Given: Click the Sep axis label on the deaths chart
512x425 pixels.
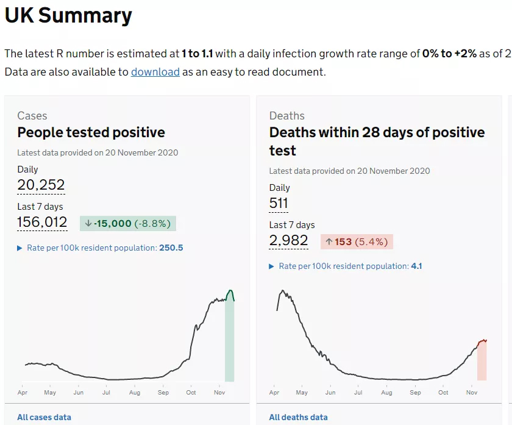Looking at the screenshot, I should tap(415, 392).
